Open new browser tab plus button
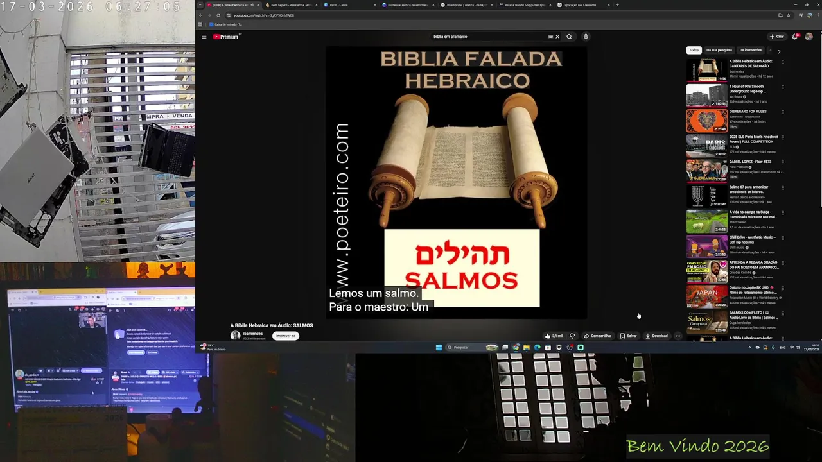The height and width of the screenshot is (462, 822). point(618,4)
